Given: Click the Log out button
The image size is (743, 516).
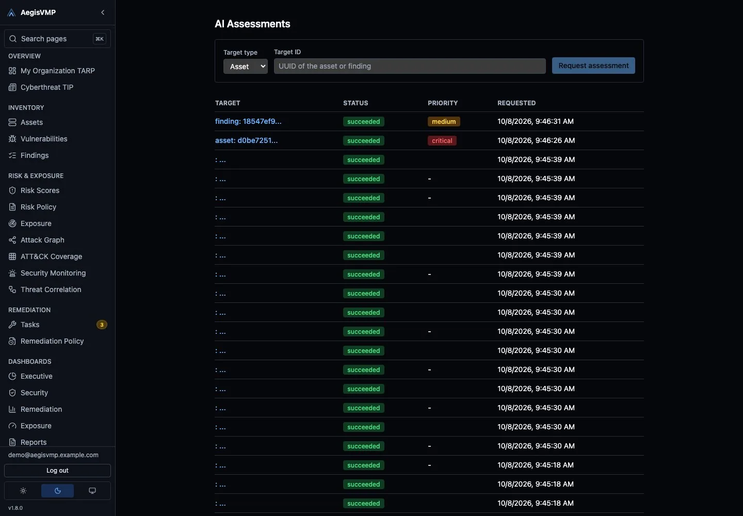Looking at the screenshot, I should pyautogui.click(x=57, y=471).
